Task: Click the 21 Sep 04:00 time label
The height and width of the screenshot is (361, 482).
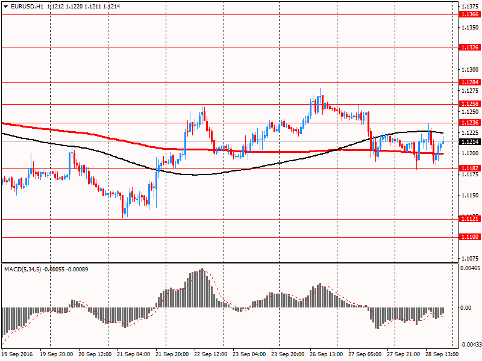Action: point(134,354)
